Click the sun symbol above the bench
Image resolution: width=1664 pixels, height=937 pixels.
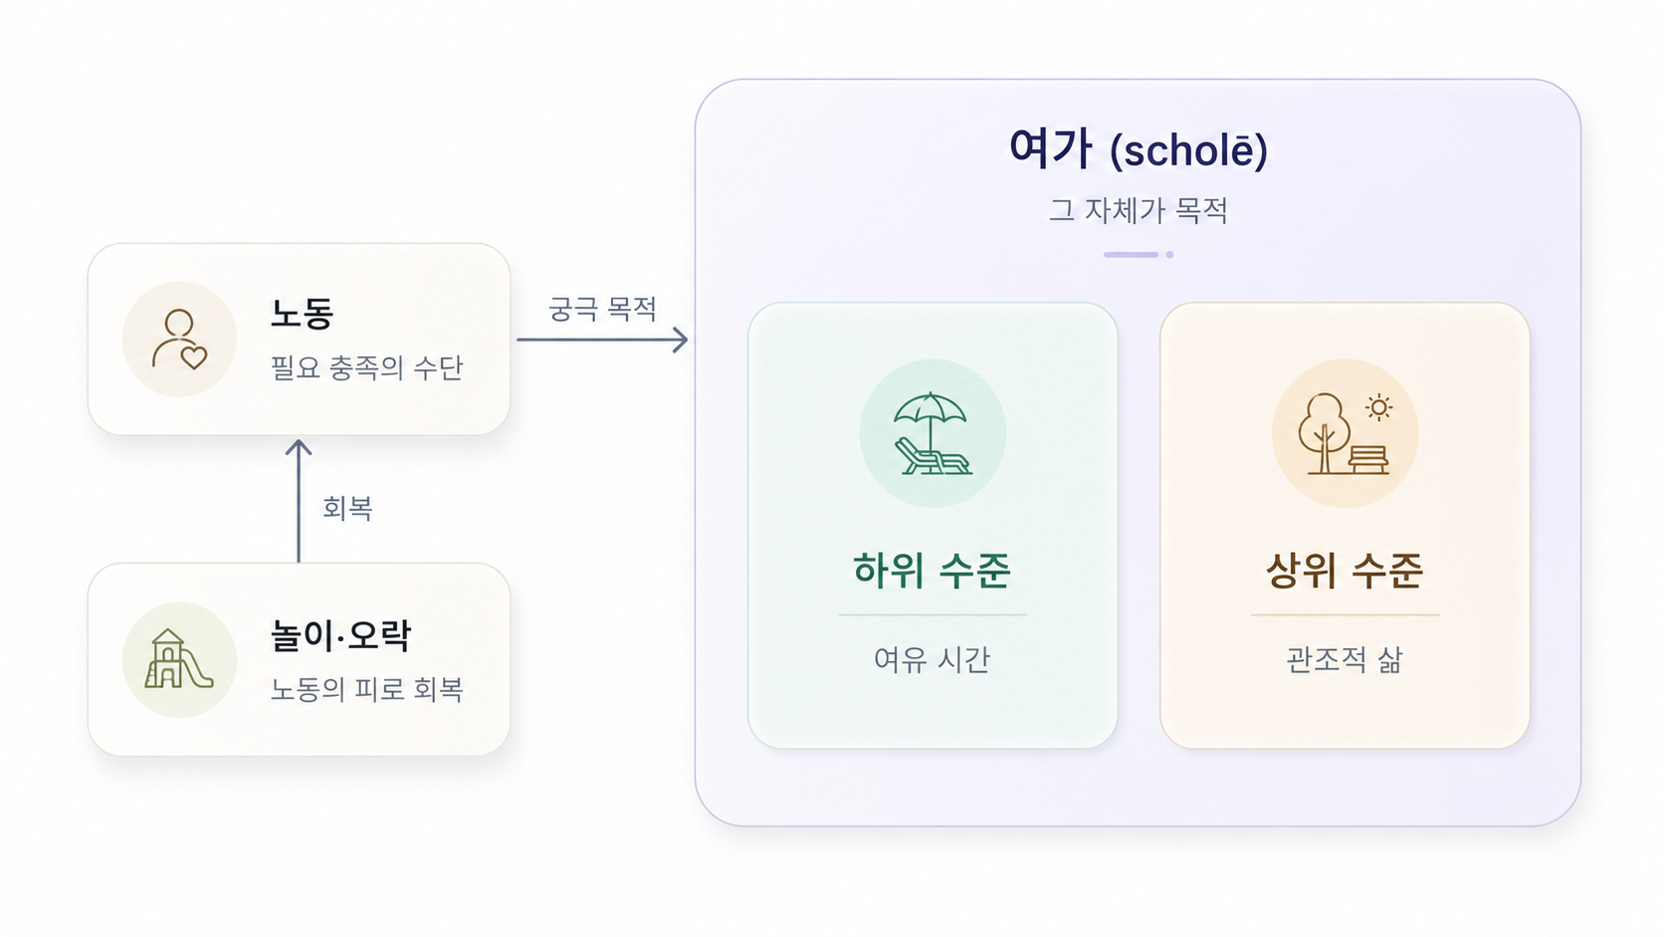1378,407
